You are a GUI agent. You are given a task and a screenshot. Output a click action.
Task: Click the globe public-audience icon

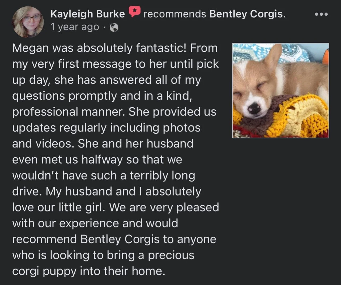[x=114, y=27]
